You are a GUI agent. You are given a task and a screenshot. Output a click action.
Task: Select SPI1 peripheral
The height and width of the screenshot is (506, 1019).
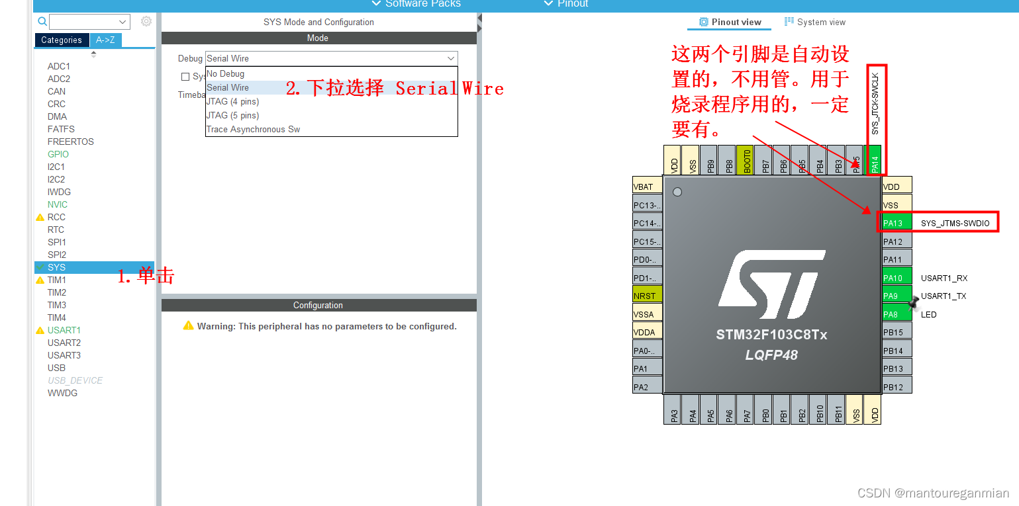point(57,242)
